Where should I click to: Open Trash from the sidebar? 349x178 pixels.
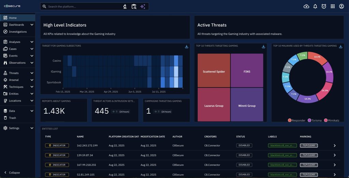pos(12,118)
